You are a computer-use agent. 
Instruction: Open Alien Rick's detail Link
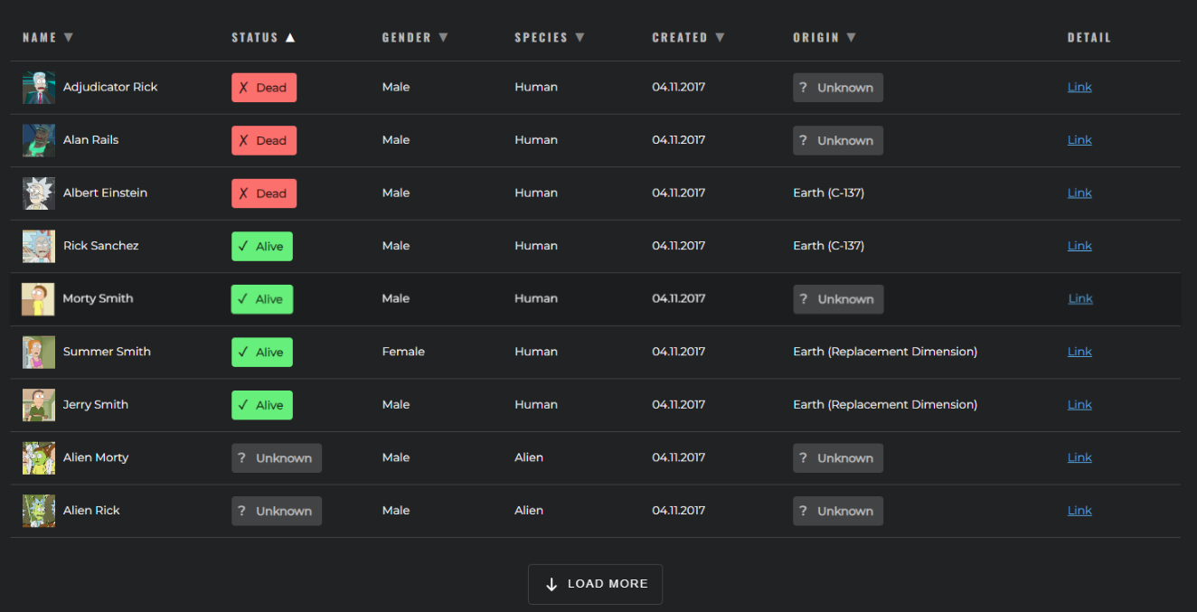point(1079,511)
